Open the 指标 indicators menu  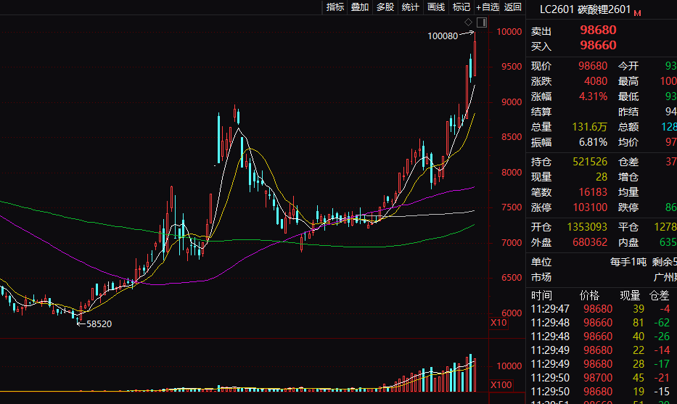(x=335, y=7)
